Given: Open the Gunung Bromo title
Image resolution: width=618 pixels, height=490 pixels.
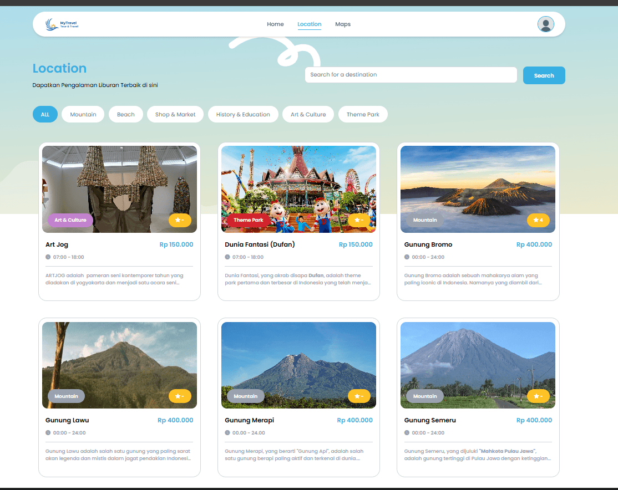Looking at the screenshot, I should click(428, 244).
